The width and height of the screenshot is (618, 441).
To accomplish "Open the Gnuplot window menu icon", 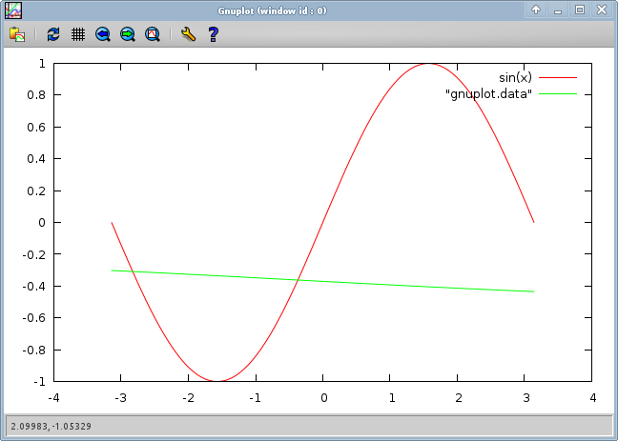I will [x=14, y=10].
